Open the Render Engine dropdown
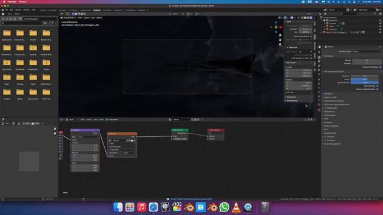Image resolution: width=383 pixels, height=215 pixels. pos(367,51)
